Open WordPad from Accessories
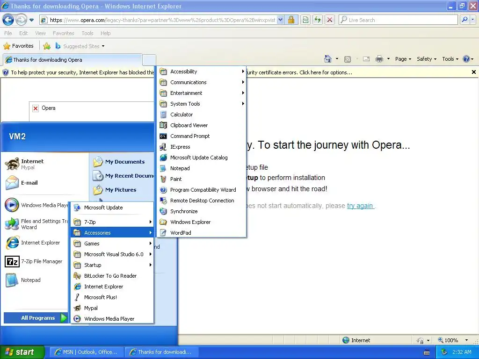This screenshot has height=359, width=479. pyautogui.click(x=201, y=233)
